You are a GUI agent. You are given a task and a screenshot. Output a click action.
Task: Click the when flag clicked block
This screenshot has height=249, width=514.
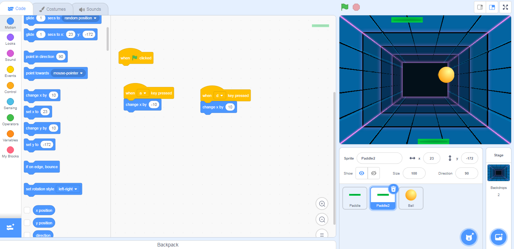pyautogui.click(x=136, y=57)
